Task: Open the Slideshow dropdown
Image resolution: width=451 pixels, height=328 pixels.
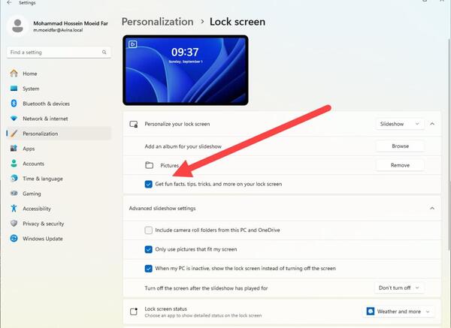Action: tap(400, 124)
